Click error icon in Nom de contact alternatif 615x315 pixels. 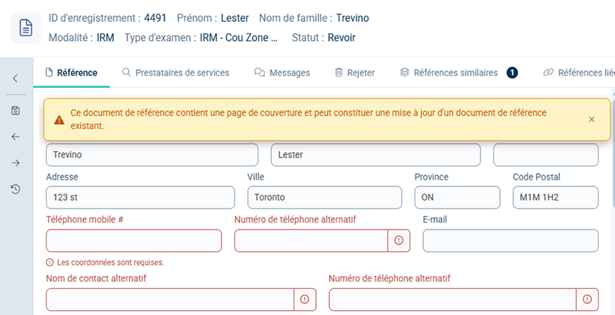point(305,299)
